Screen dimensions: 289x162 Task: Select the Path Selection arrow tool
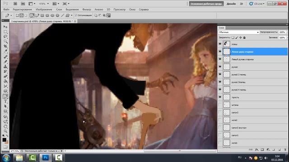coord(5,106)
